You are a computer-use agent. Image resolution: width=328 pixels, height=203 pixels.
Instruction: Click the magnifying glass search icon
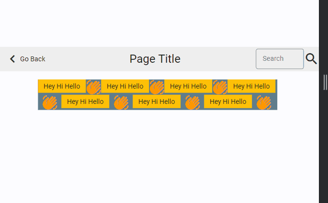311,59
